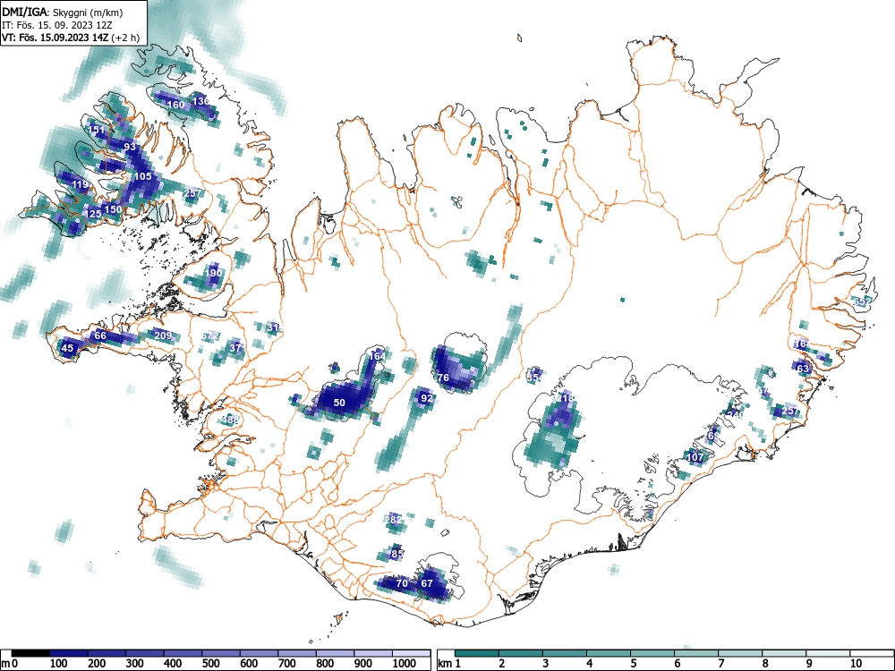Click the visibility value '718' on the map
Image resolution: width=895 pixels, height=671 pixels.
(566, 398)
